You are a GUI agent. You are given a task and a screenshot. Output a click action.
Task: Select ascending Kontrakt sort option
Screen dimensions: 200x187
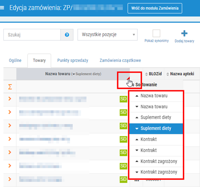[x=156, y=139]
